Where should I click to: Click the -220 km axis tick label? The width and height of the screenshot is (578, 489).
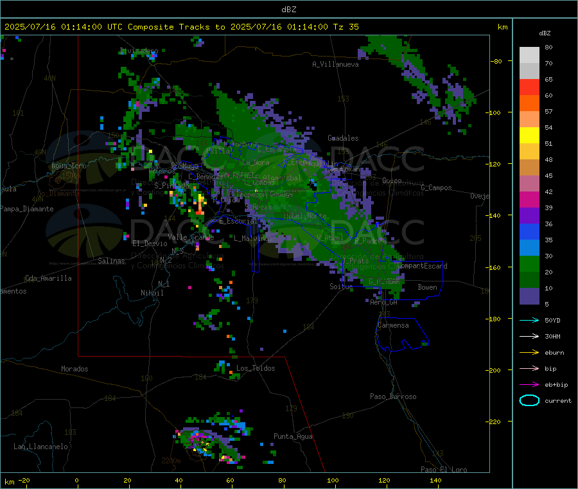click(x=495, y=422)
